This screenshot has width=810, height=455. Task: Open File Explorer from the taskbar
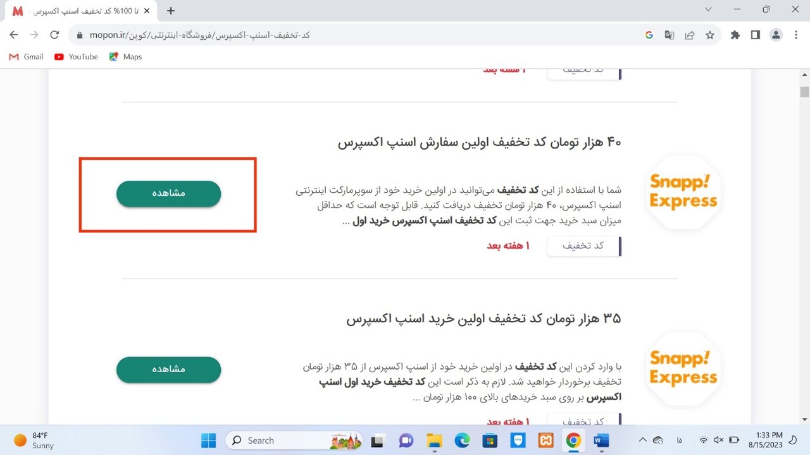[x=433, y=440]
